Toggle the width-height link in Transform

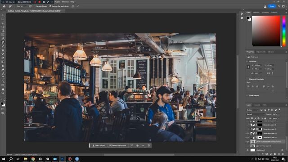coord(248,67)
